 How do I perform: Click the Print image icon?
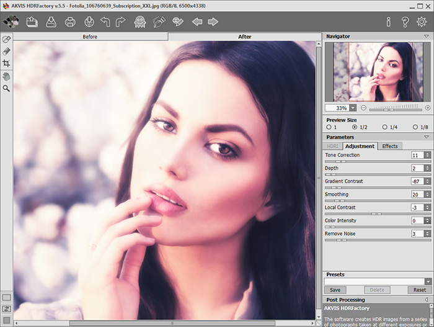coord(70,22)
